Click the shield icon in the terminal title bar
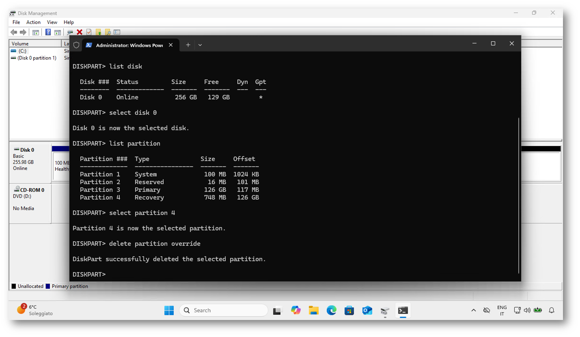Viewport: 580px width, 337px height. point(76,45)
